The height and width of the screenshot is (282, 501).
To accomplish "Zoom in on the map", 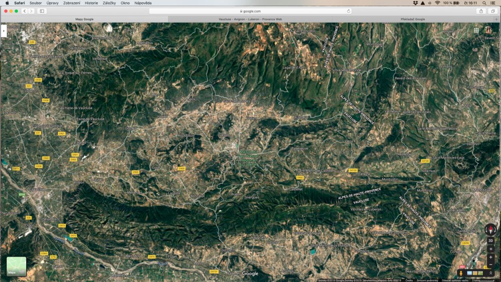I will pos(491,257).
